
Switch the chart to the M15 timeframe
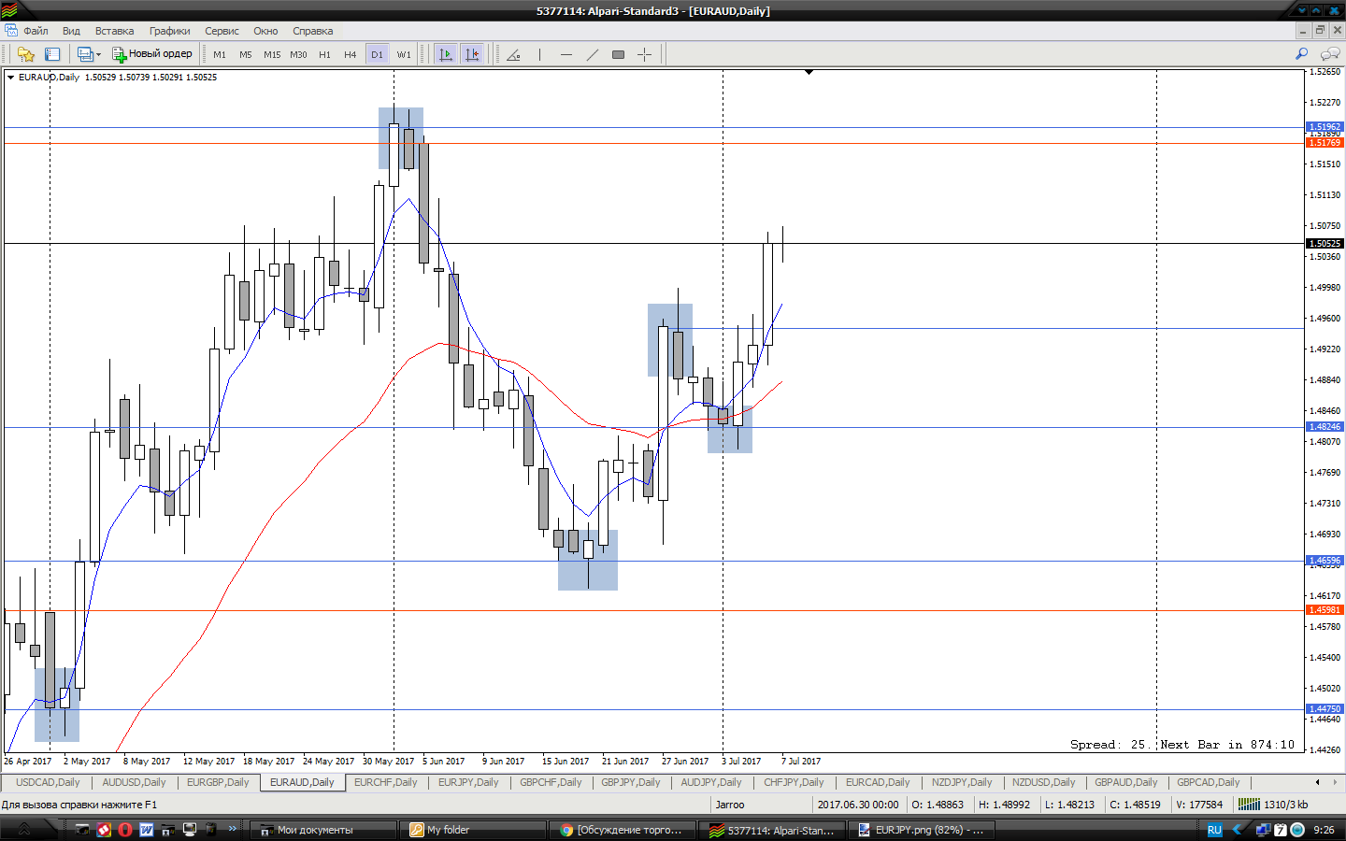[x=272, y=54]
